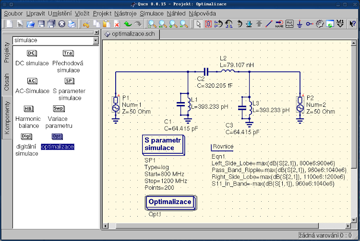Viewport: 360px width, 241px height.
Task: Click the open file folder icon
Action: coord(30,23)
